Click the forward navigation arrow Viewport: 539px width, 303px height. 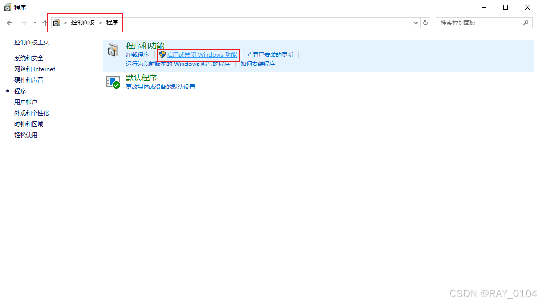[24, 23]
